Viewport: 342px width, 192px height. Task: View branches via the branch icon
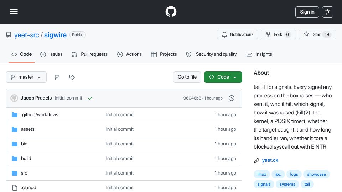point(57,77)
